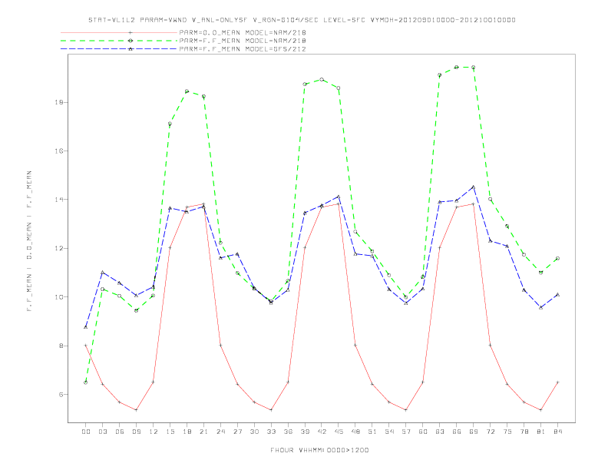Click the triangle marker on the blue legend line
Viewport: 608px width, 470px height.
tap(131, 49)
